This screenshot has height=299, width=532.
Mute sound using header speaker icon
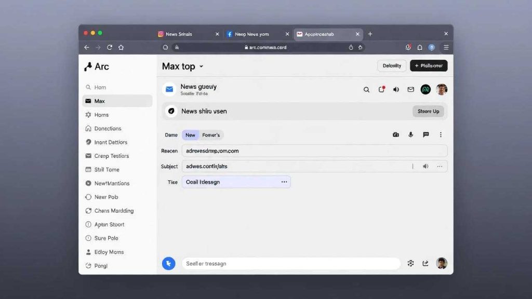point(396,90)
